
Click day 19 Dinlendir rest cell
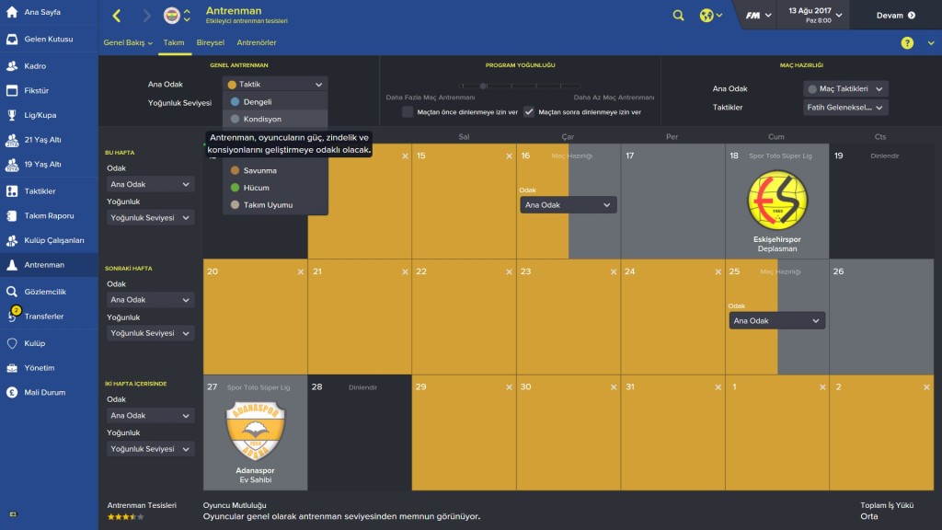880,202
